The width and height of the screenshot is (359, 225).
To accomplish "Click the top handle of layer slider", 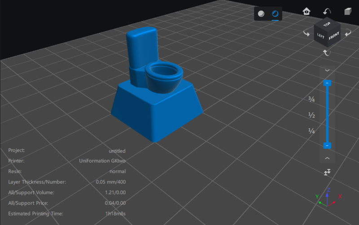I will (x=327, y=83).
